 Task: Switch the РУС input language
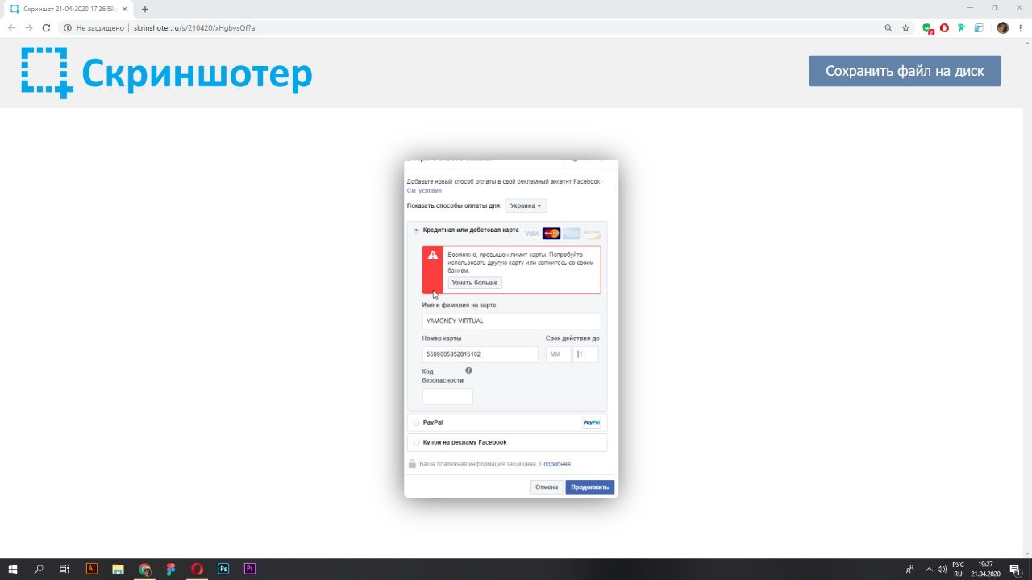coord(959,569)
